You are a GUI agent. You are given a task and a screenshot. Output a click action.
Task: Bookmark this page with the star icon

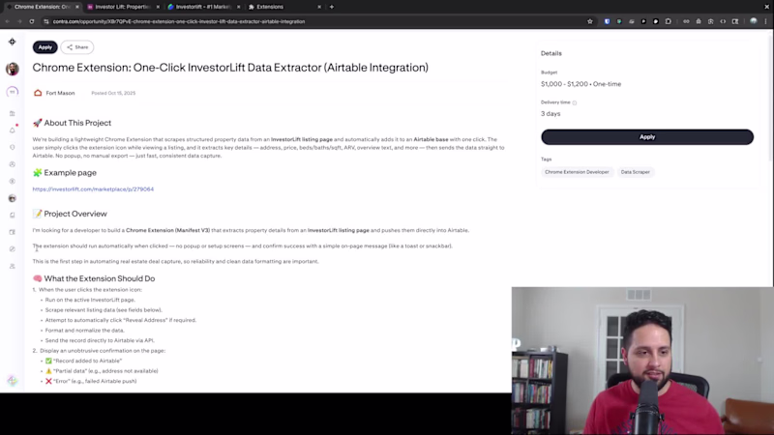click(x=590, y=21)
